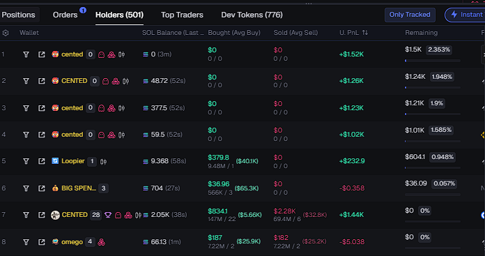Click the BIG SPEN... wallet avatar
This screenshot has width=485, height=256.
(x=55, y=188)
